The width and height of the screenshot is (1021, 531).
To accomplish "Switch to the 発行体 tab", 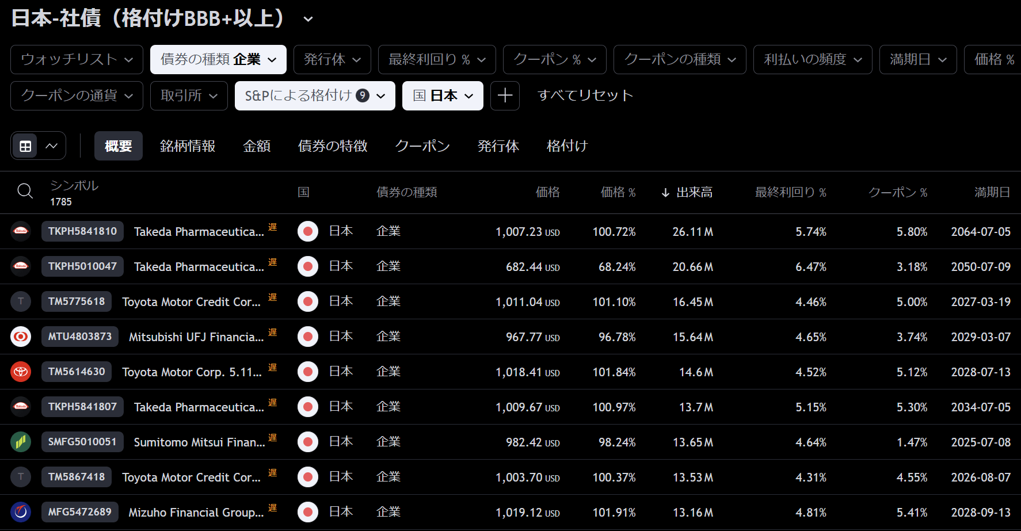I will point(498,146).
